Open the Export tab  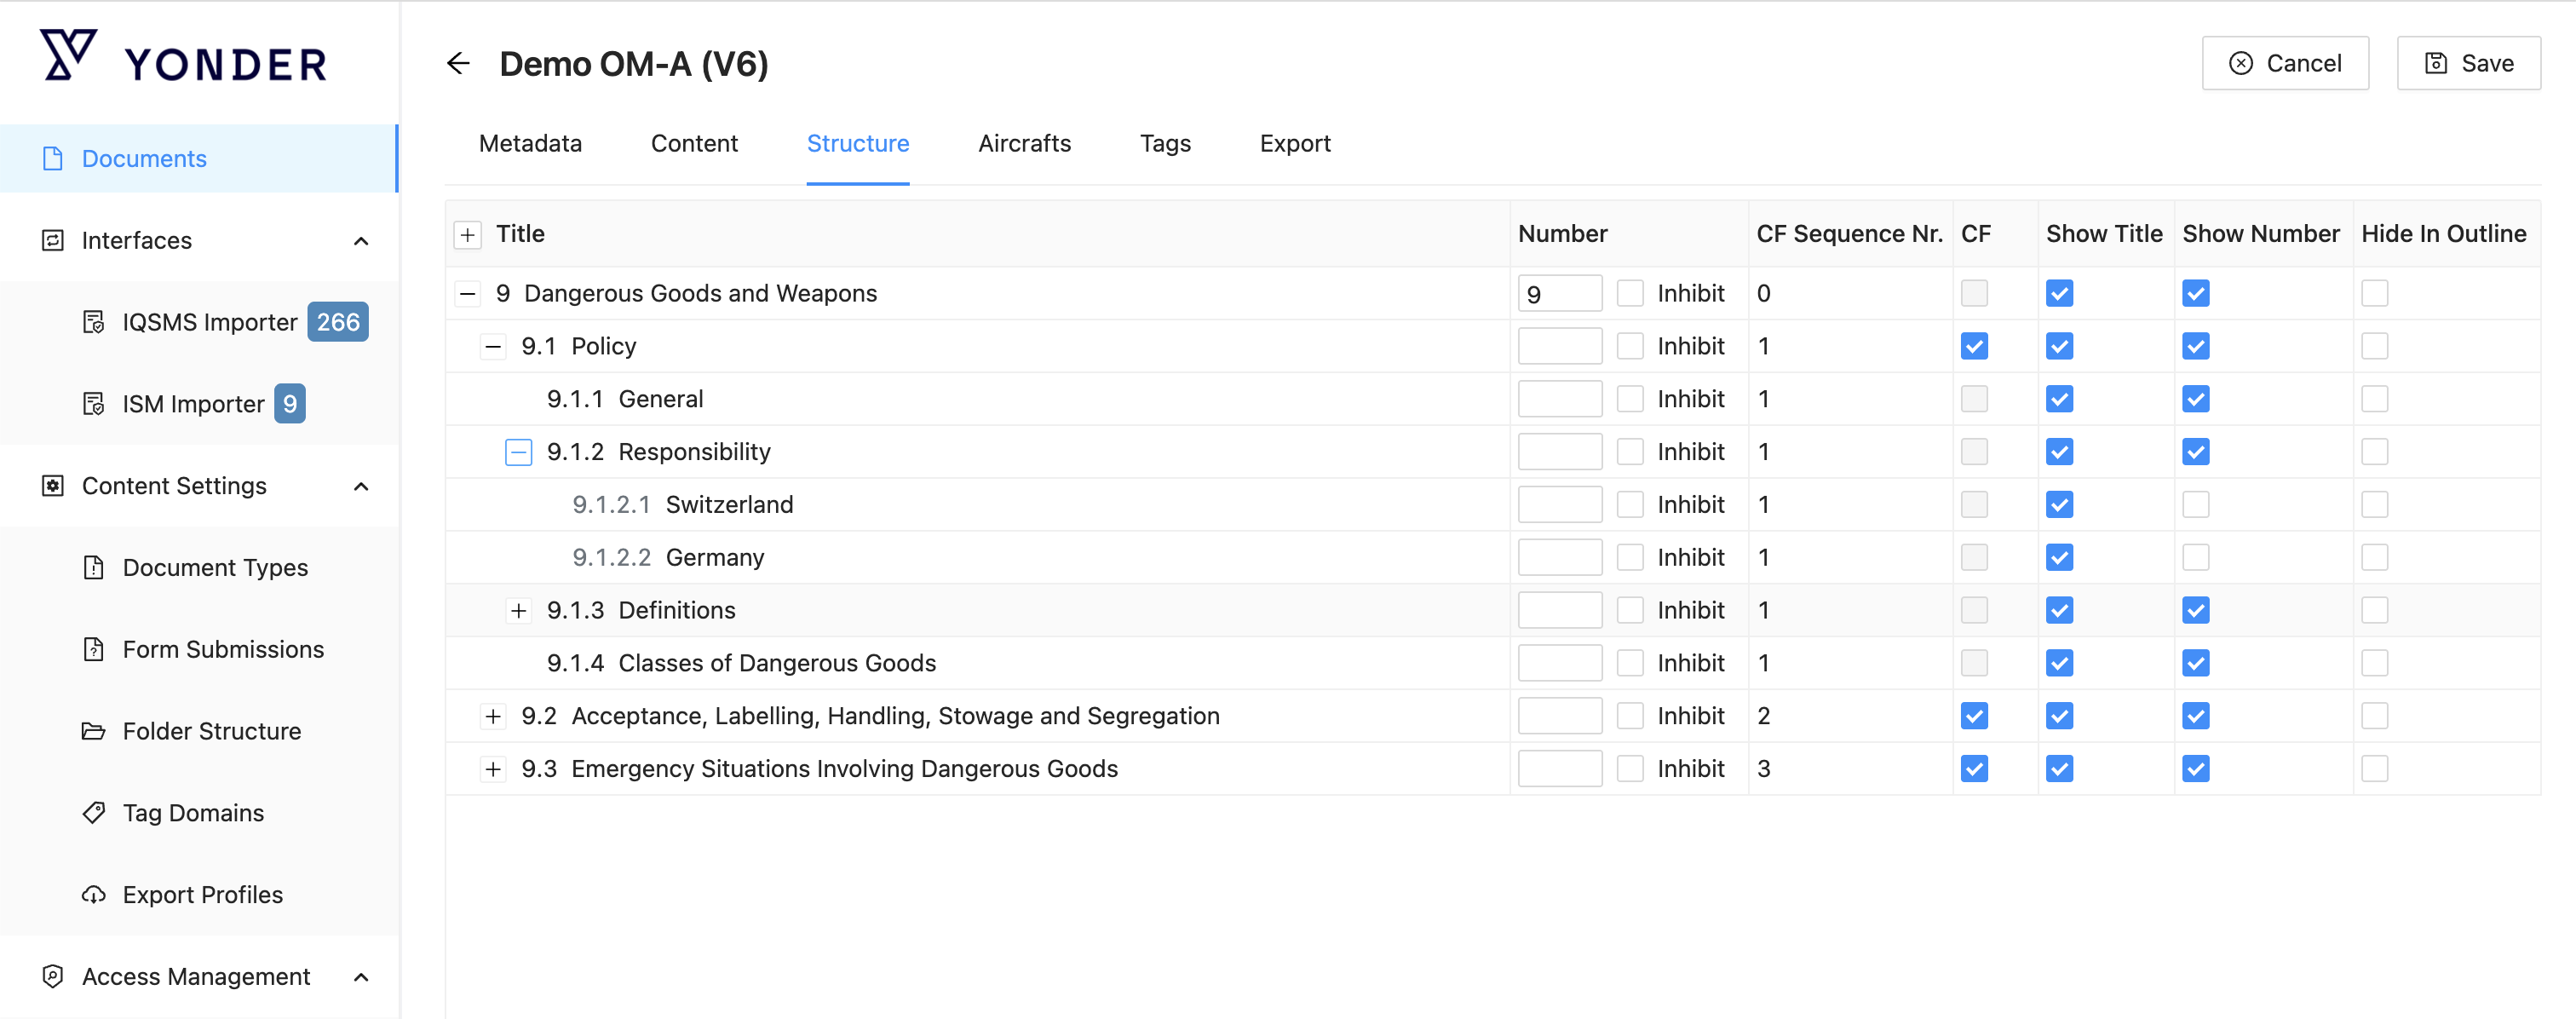pyautogui.click(x=1294, y=144)
